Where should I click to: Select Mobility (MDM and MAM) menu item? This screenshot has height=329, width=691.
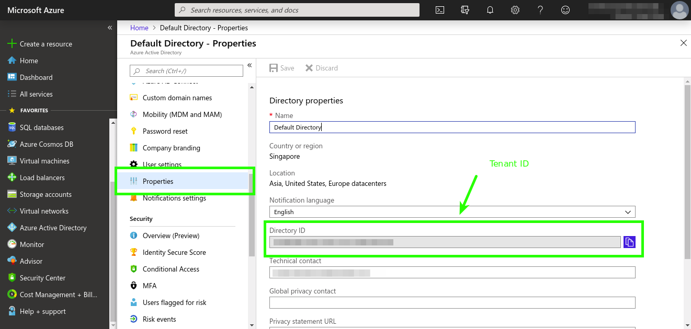[182, 114]
